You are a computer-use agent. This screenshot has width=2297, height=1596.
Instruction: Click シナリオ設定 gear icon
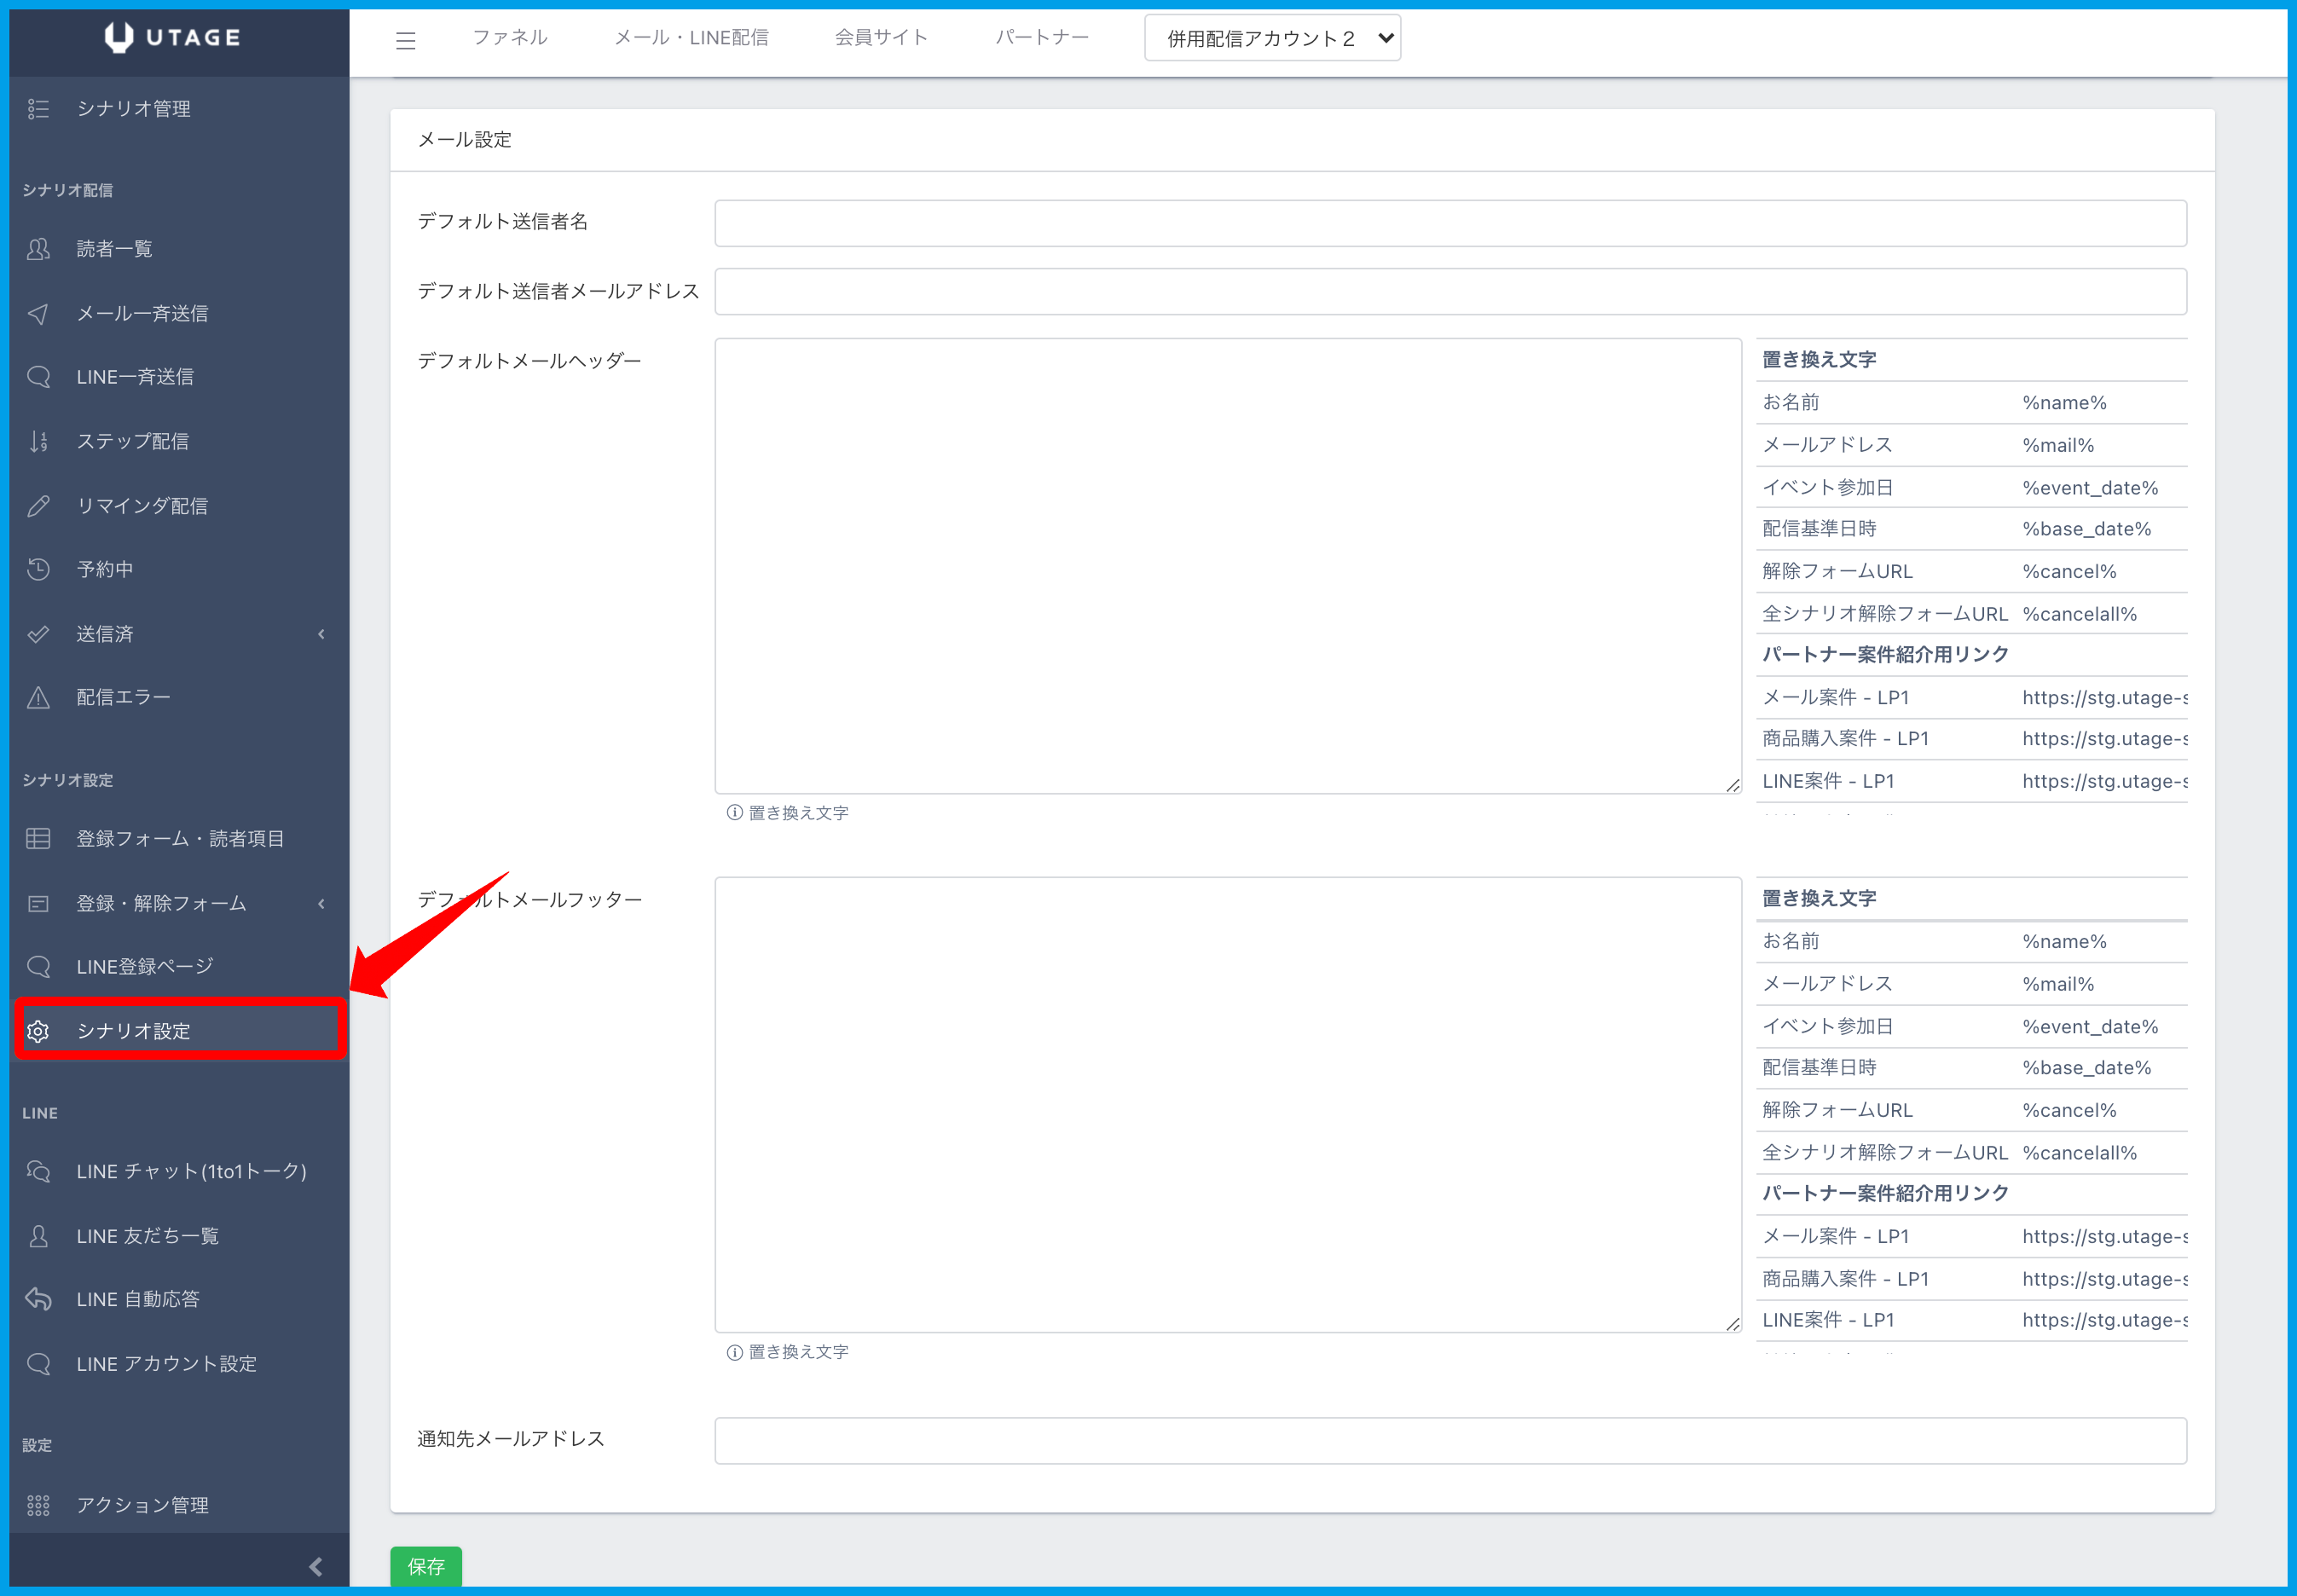coord(38,1031)
